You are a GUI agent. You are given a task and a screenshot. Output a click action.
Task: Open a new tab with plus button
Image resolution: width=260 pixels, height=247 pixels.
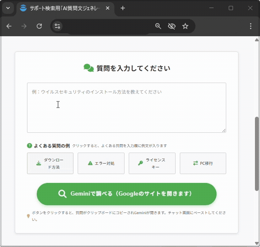point(123,8)
